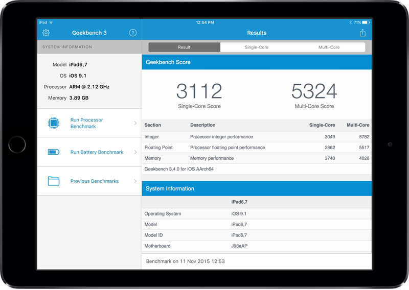Tap the share icon in Results header
Image resolution: width=409 pixels, height=290 pixels.
coord(362,33)
